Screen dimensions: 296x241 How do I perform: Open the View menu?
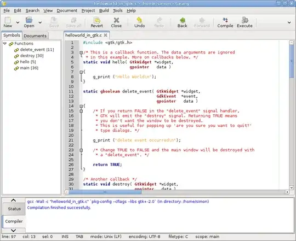click(48, 11)
